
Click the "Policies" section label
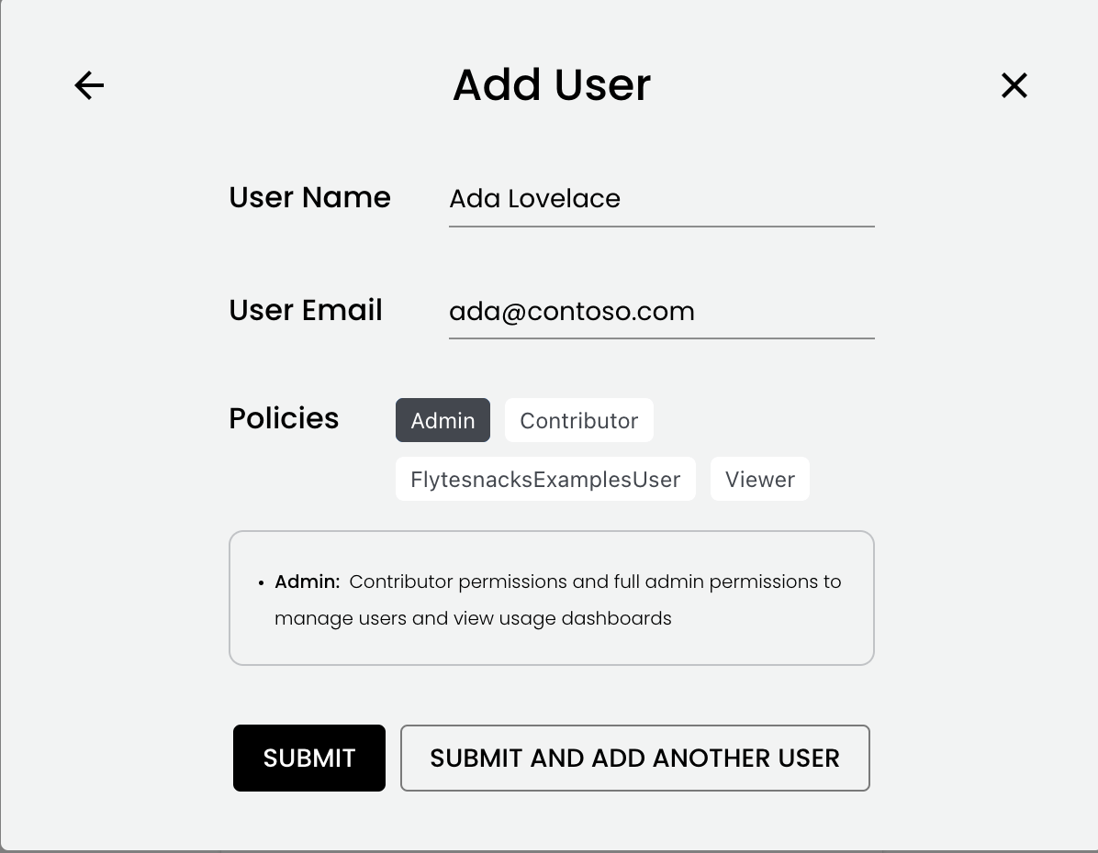(x=284, y=418)
